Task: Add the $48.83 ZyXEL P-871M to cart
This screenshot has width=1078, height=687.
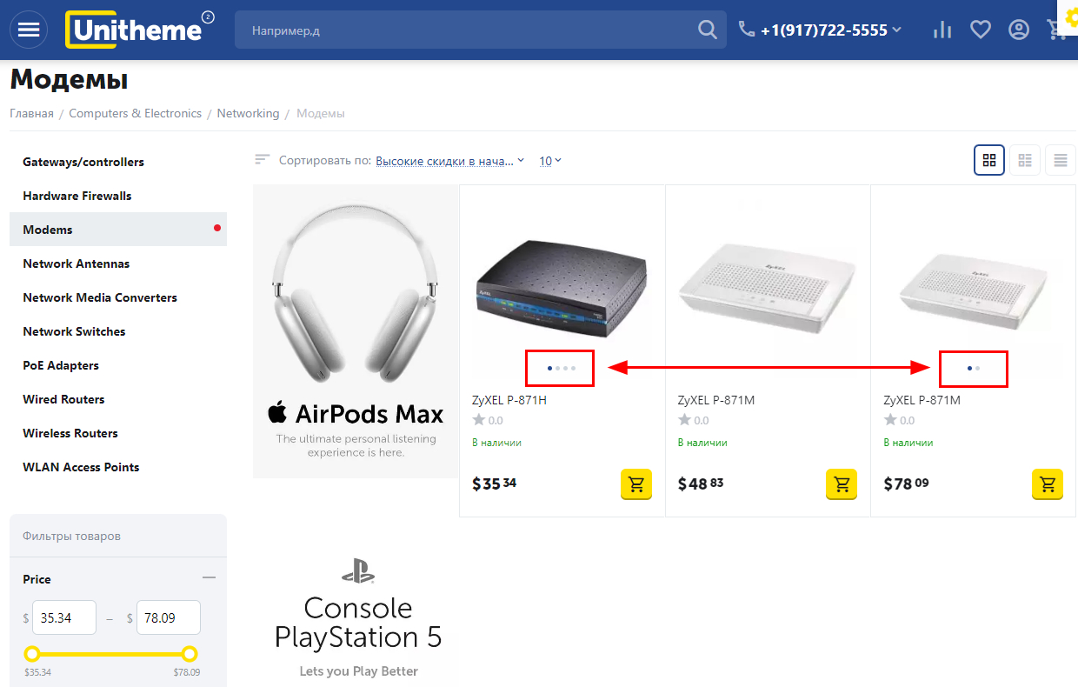Action: 841,484
